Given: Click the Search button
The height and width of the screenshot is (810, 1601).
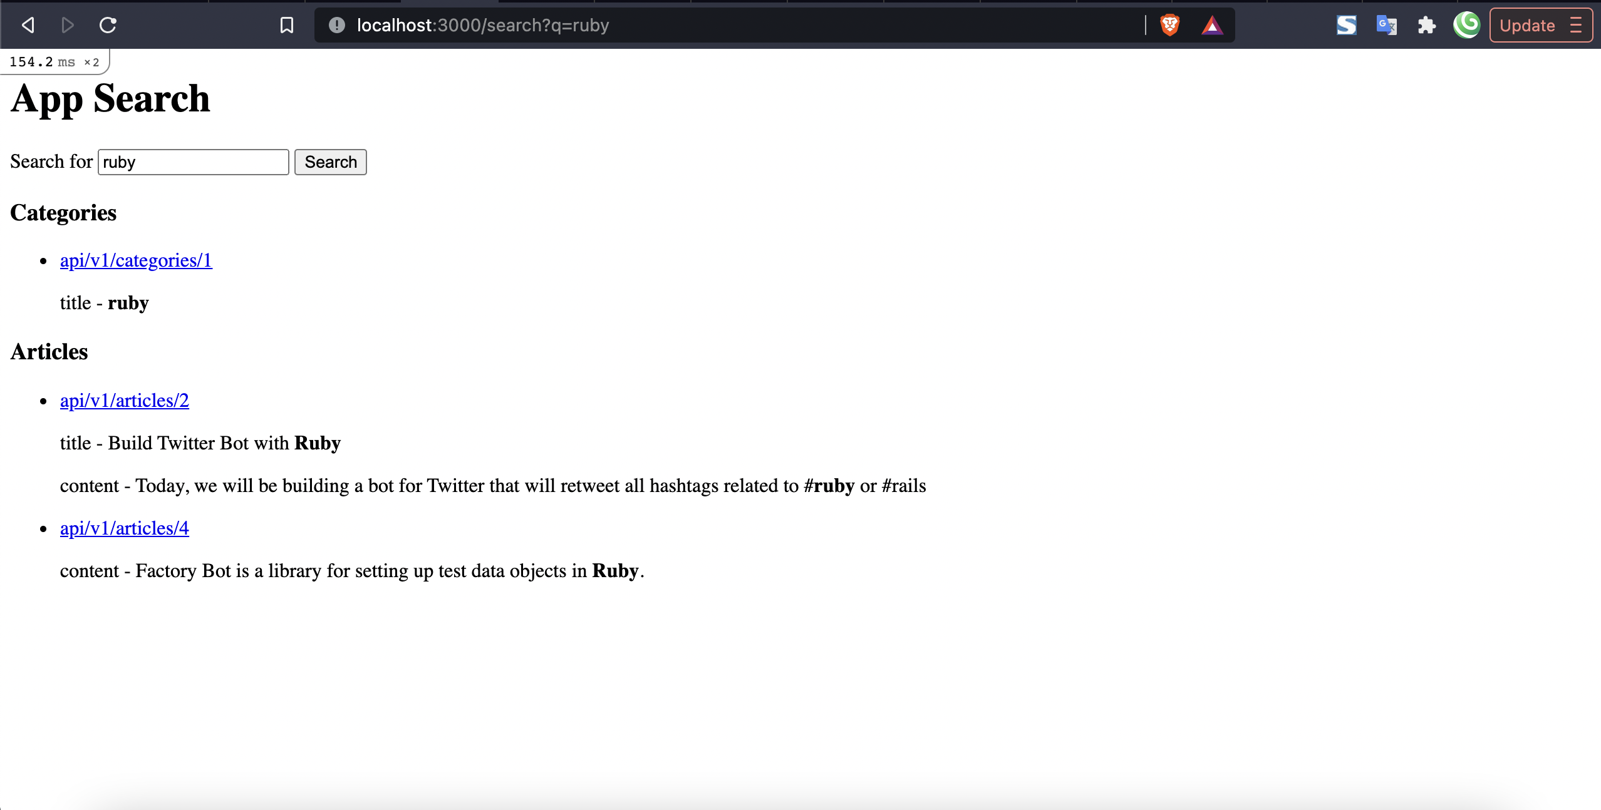Looking at the screenshot, I should pos(330,161).
